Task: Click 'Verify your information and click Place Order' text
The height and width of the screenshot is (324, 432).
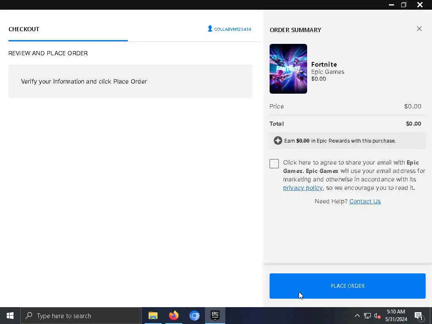Action: pyautogui.click(x=84, y=81)
